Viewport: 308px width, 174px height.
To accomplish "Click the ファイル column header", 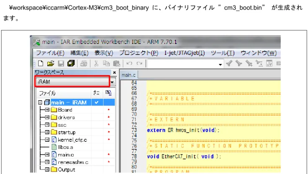I will pyautogui.click(x=47, y=93).
